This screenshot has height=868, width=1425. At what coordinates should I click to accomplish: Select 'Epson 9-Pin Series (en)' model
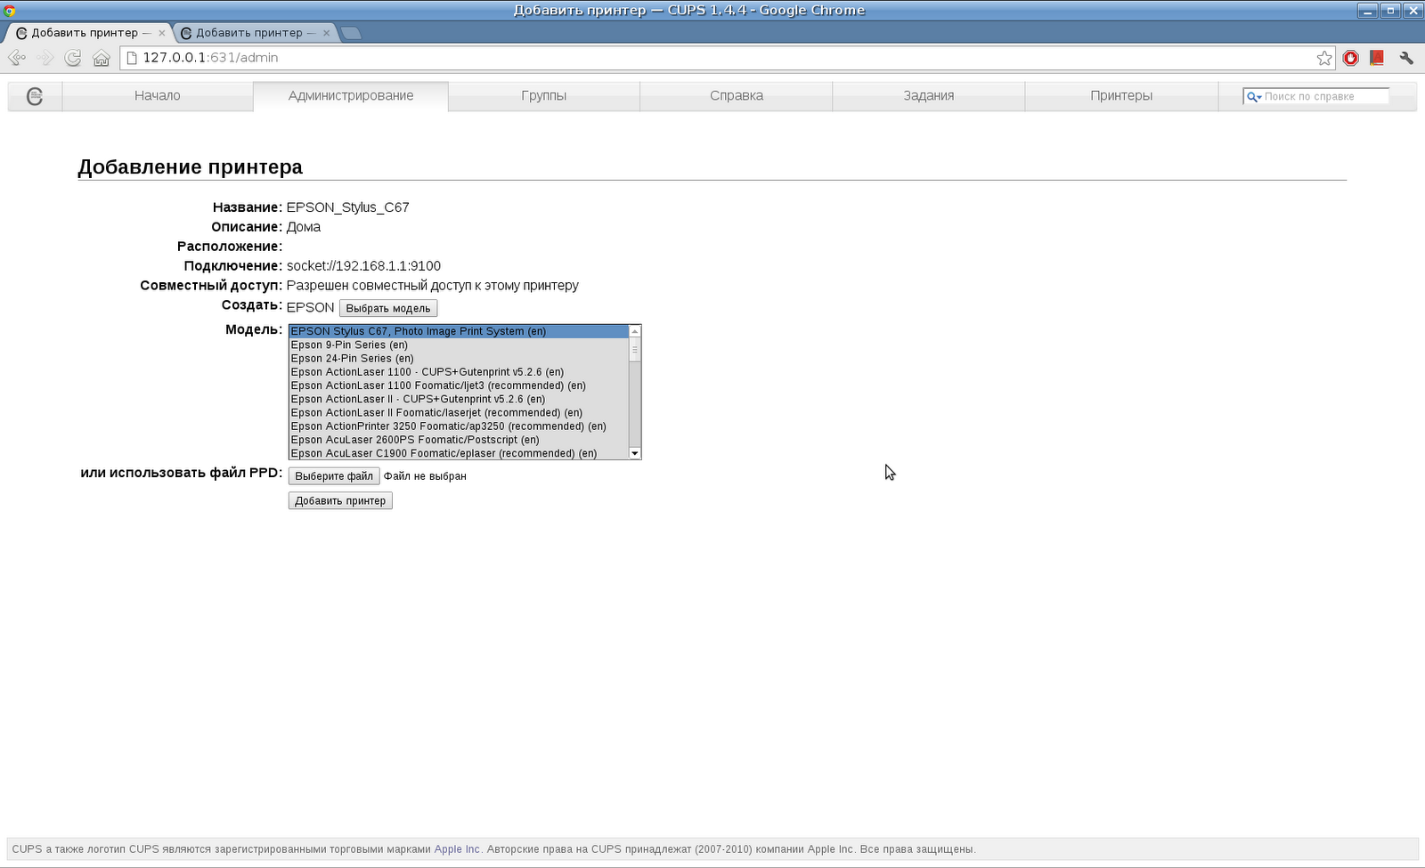[x=459, y=345]
